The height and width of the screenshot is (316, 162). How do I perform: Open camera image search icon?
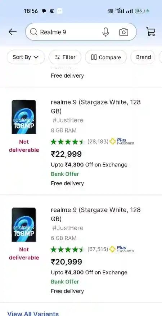[x=123, y=32]
